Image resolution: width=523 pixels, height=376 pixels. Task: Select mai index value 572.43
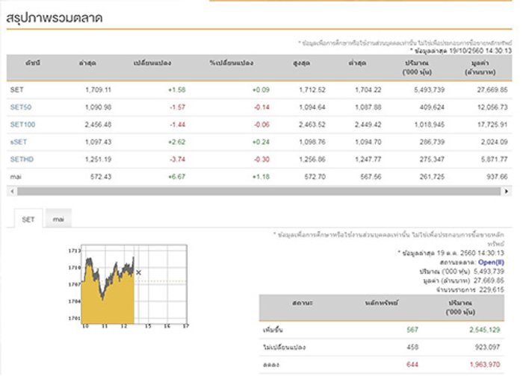point(101,177)
